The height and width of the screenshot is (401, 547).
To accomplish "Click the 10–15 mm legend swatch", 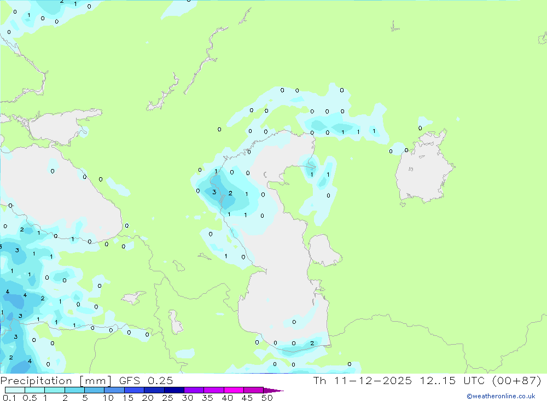I will coord(114,390).
